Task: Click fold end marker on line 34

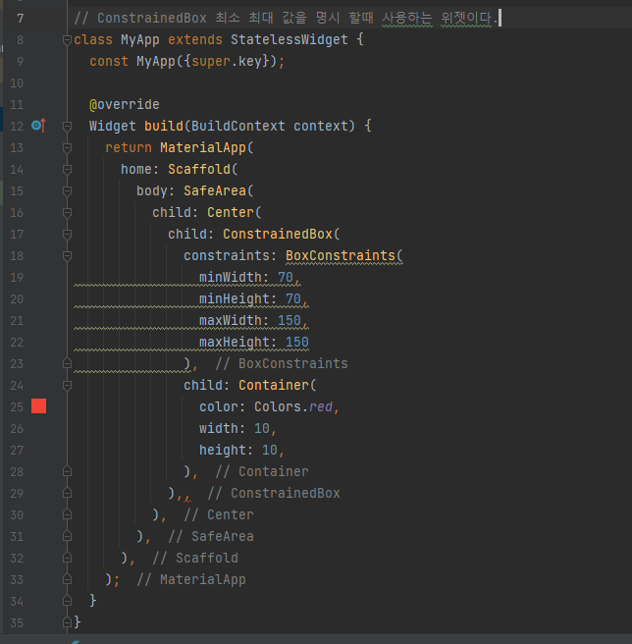Action: click(67, 601)
